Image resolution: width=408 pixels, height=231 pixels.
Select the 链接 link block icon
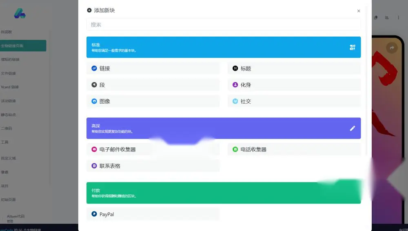click(x=94, y=68)
